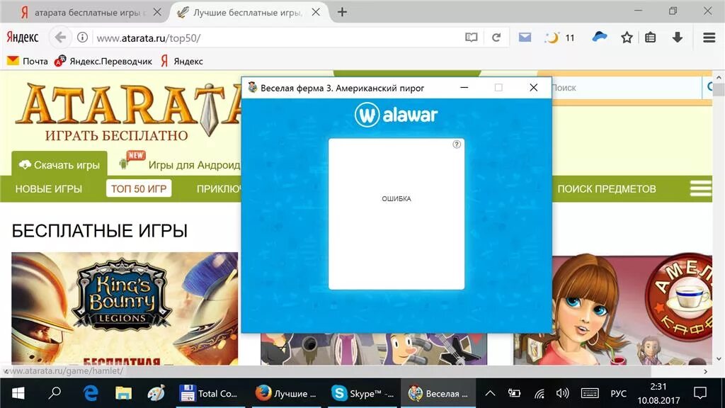725x408 pixels.
Task: Click the horizontal scrollbar right arrow
Action: click(x=706, y=371)
